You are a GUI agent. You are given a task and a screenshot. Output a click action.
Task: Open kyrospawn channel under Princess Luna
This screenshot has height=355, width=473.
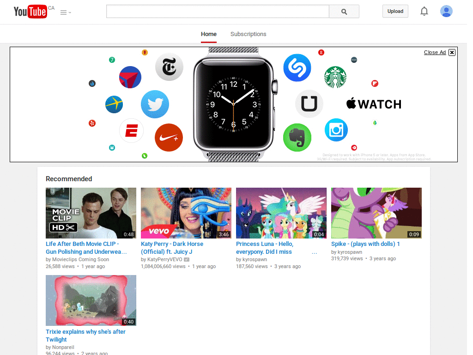(255, 259)
